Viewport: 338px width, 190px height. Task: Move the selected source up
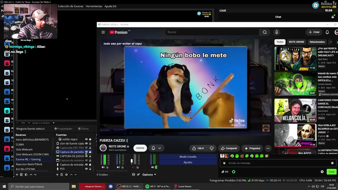(x=71, y=175)
